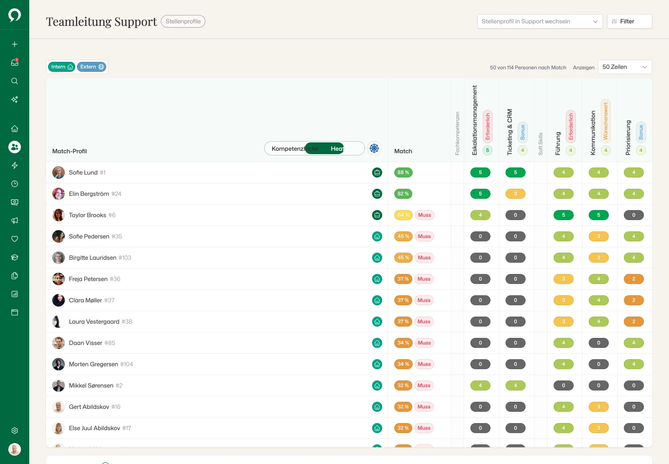Open the documents copy icon in sidebar

(x=15, y=276)
